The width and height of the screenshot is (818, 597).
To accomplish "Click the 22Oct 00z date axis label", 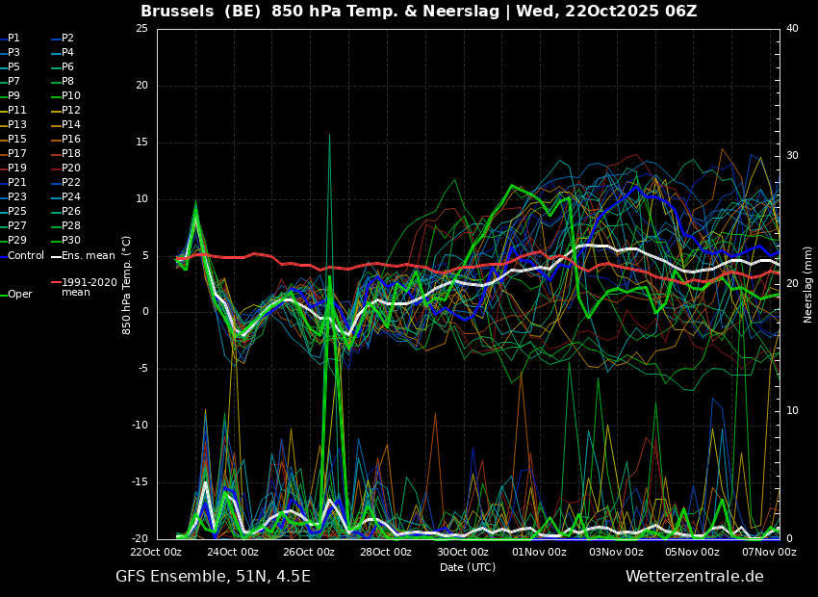I will pyautogui.click(x=157, y=552).
